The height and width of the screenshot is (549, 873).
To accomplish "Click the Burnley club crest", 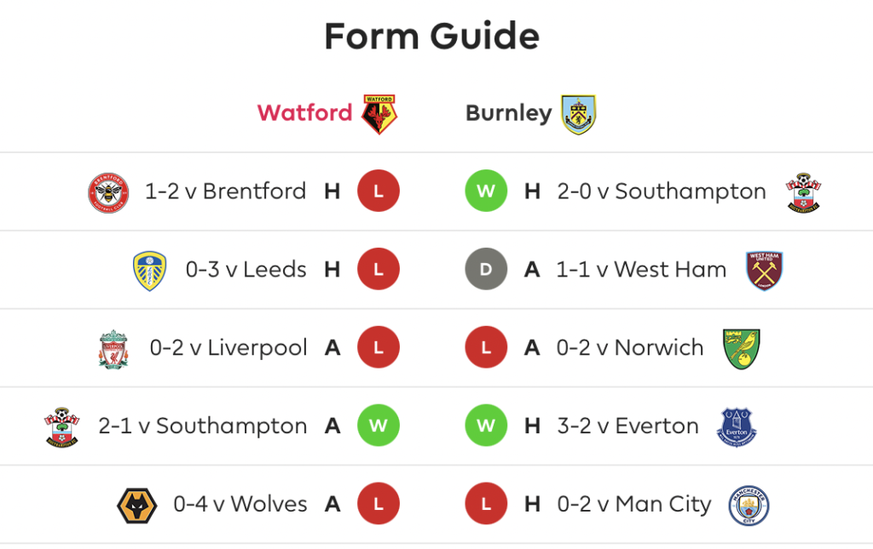I will (x=579, y=114).
